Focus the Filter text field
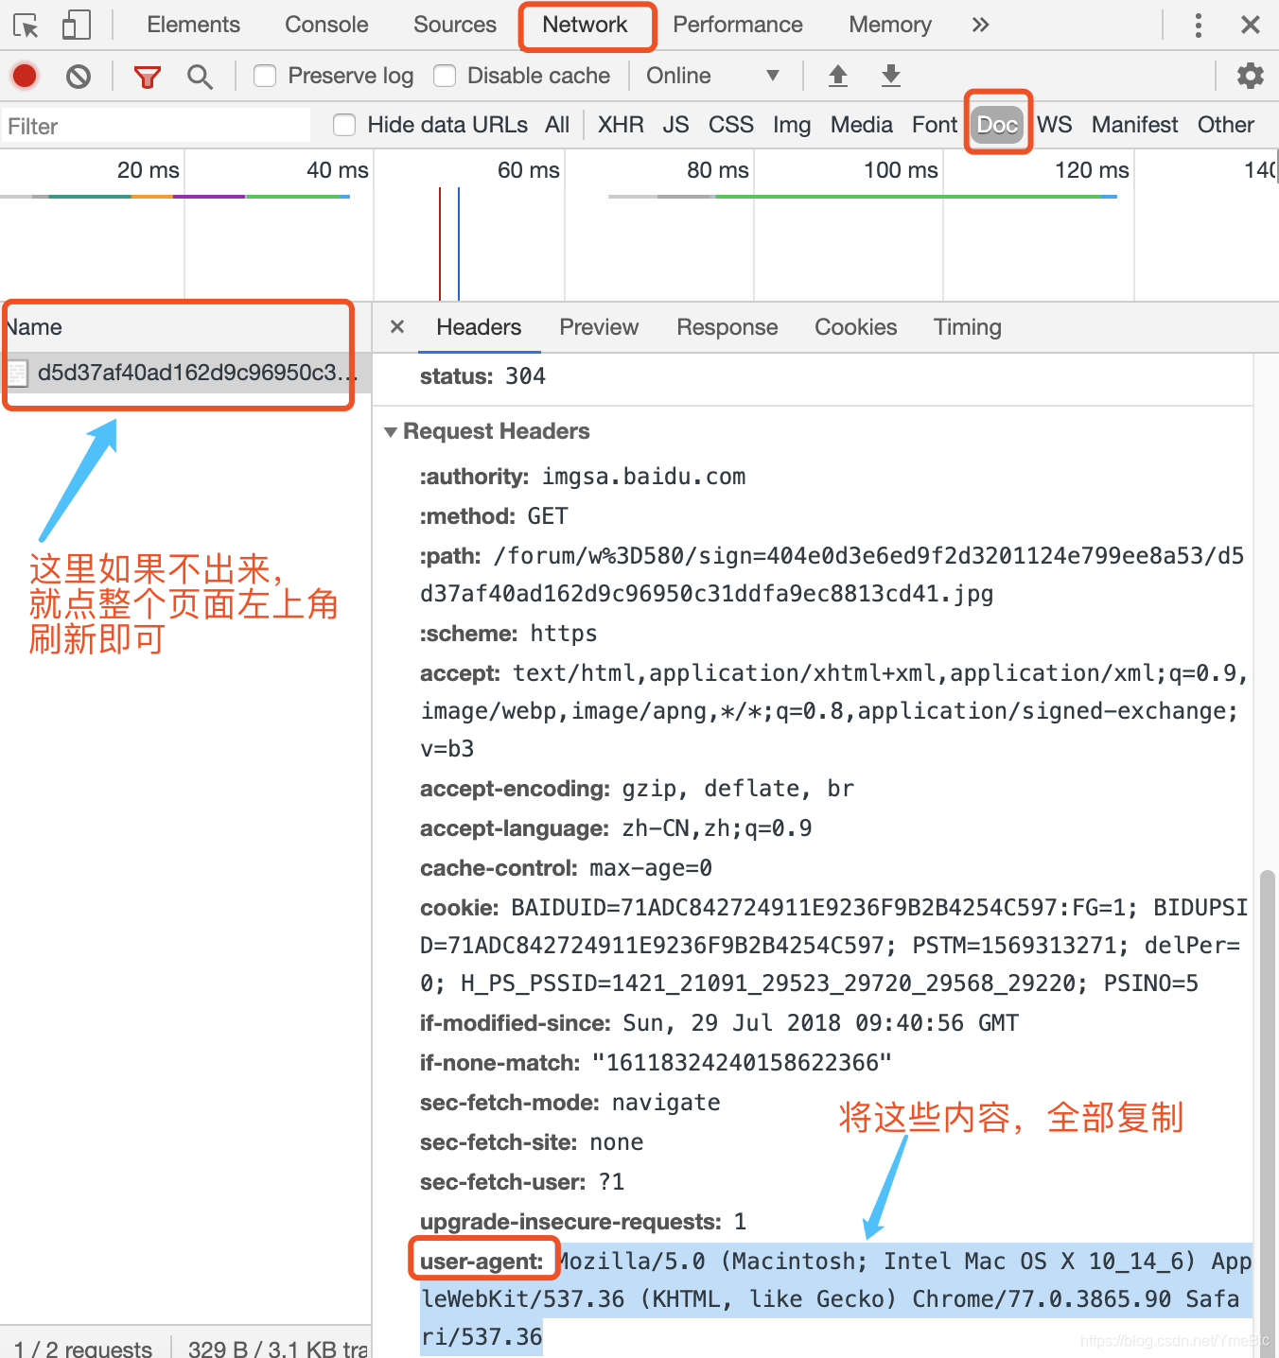The image size is (1279, 1358). [x=155, y=126]
